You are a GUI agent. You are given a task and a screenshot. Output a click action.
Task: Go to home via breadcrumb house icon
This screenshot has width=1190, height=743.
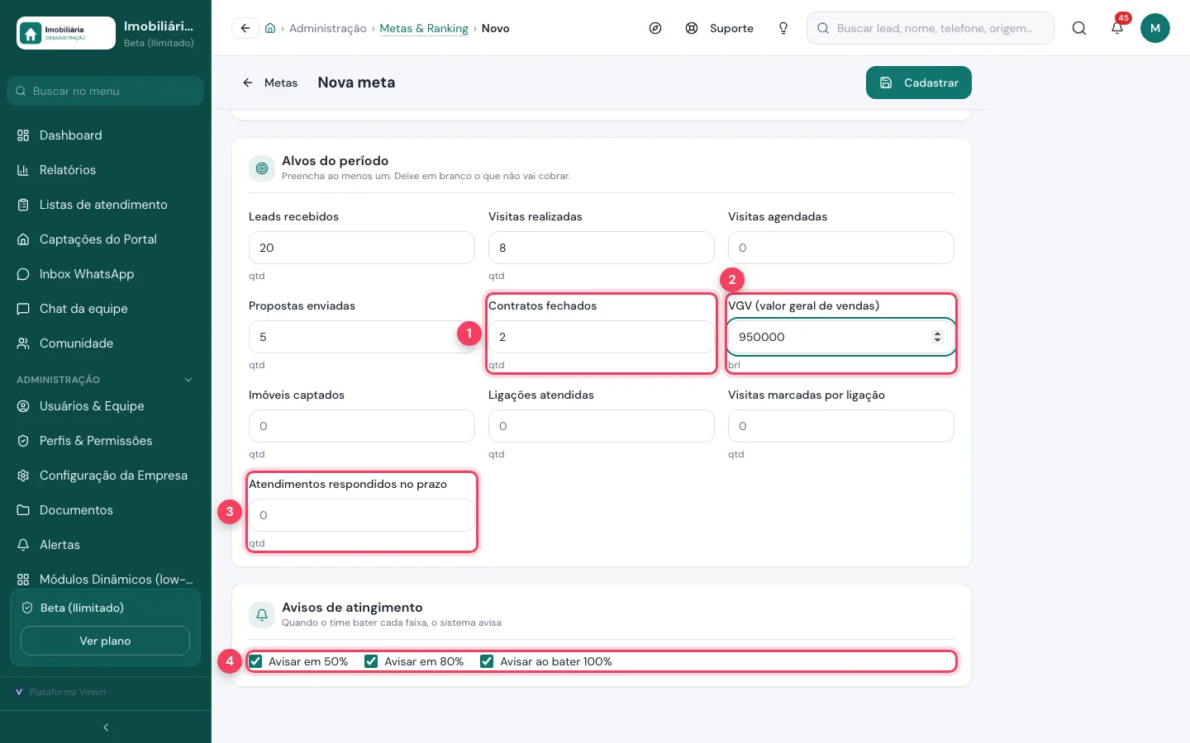(270, 28)
